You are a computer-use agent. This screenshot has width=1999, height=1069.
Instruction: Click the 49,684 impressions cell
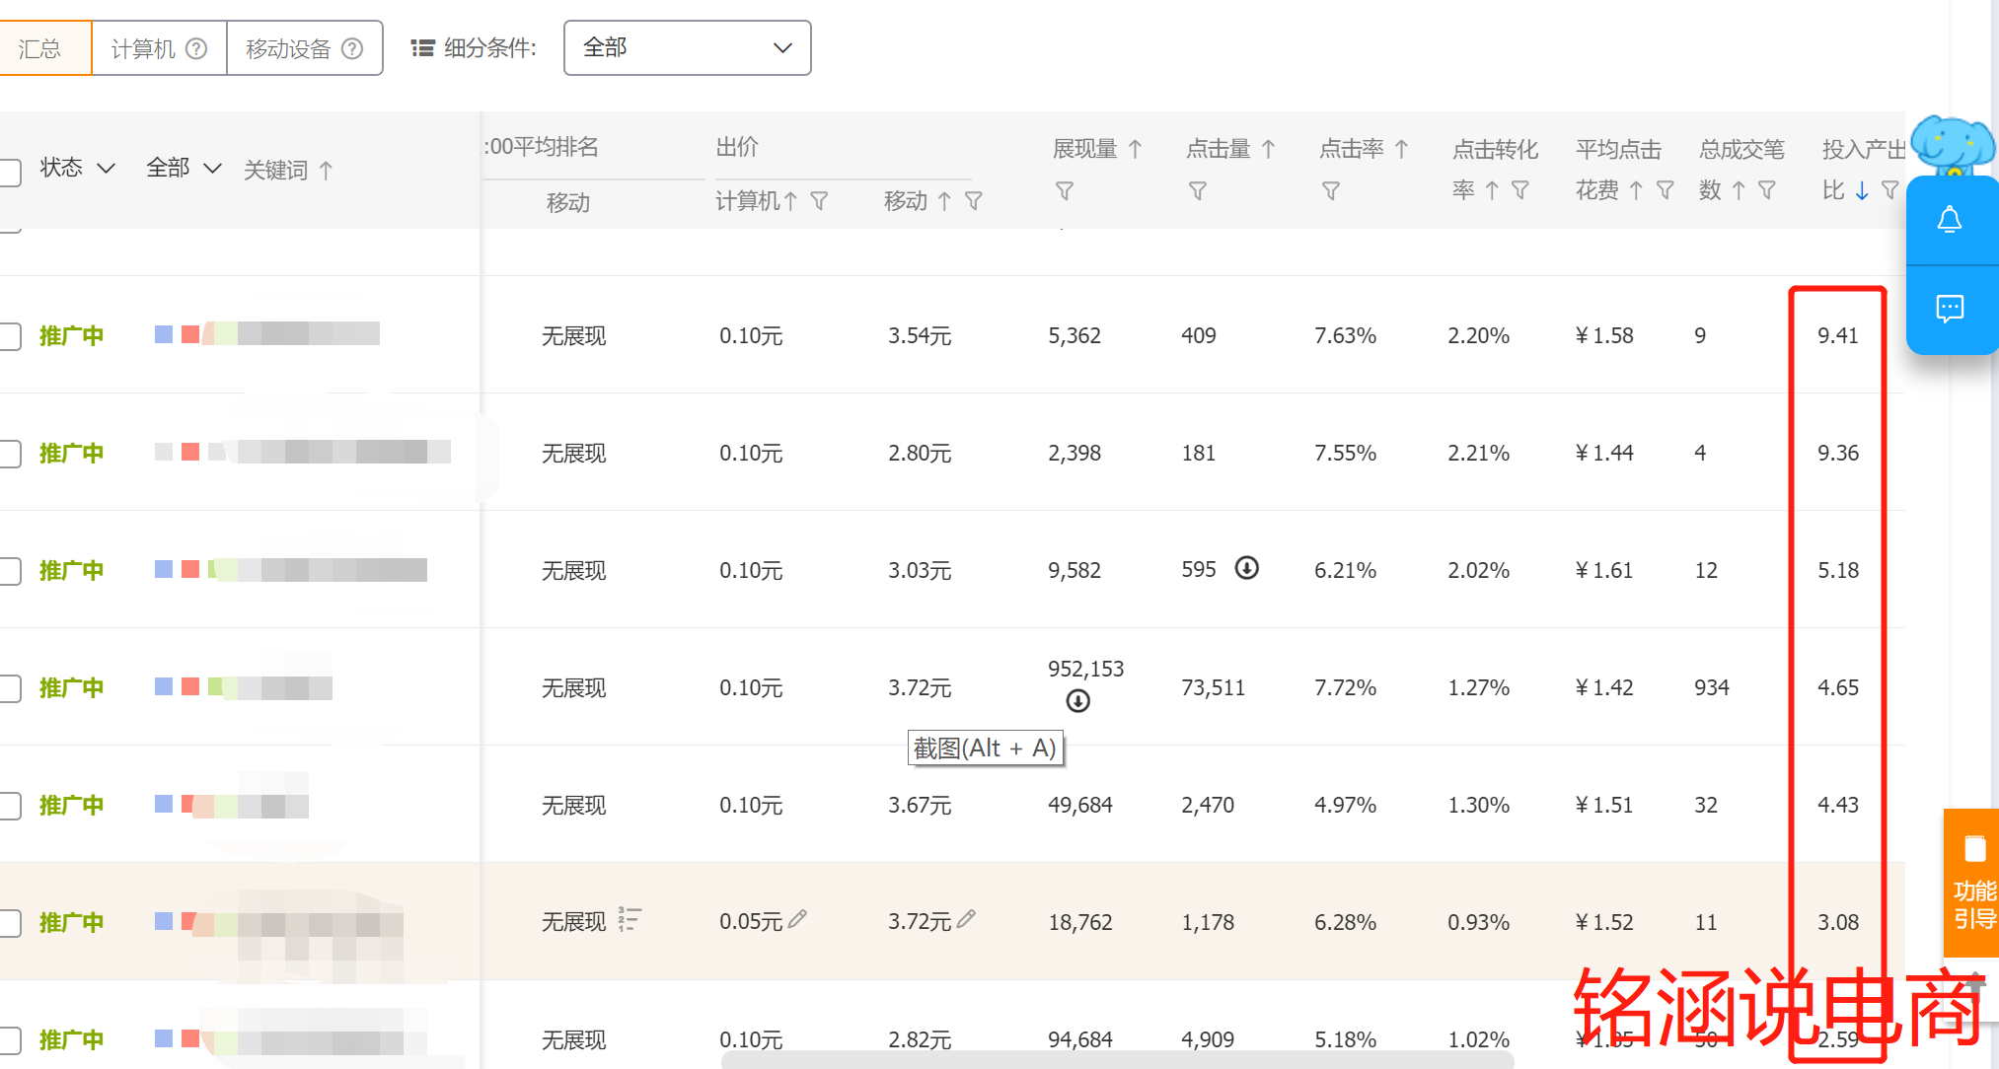(1080, 806)
